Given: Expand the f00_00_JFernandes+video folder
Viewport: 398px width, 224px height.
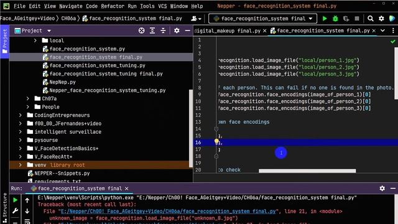Looking at the screenshot, I should coord(21,123).
